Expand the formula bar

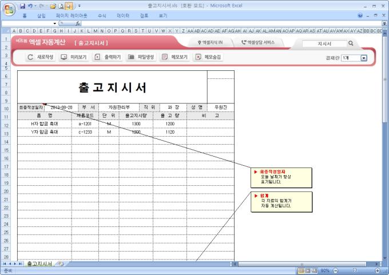(385, 23)
